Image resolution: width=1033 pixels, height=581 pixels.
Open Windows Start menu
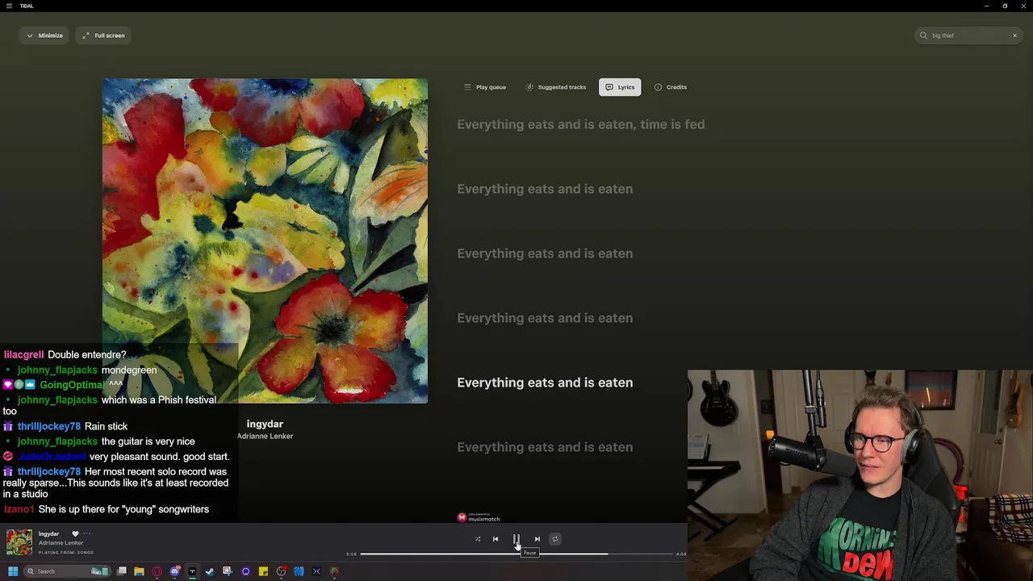coord(13,571)
